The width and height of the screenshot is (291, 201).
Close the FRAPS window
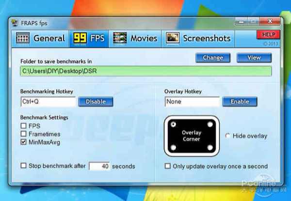(x=270, y=21)
